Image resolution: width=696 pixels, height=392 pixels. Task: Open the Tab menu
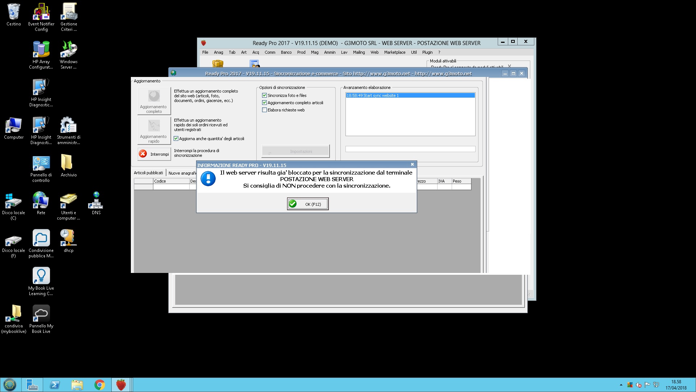pos(232,52)
